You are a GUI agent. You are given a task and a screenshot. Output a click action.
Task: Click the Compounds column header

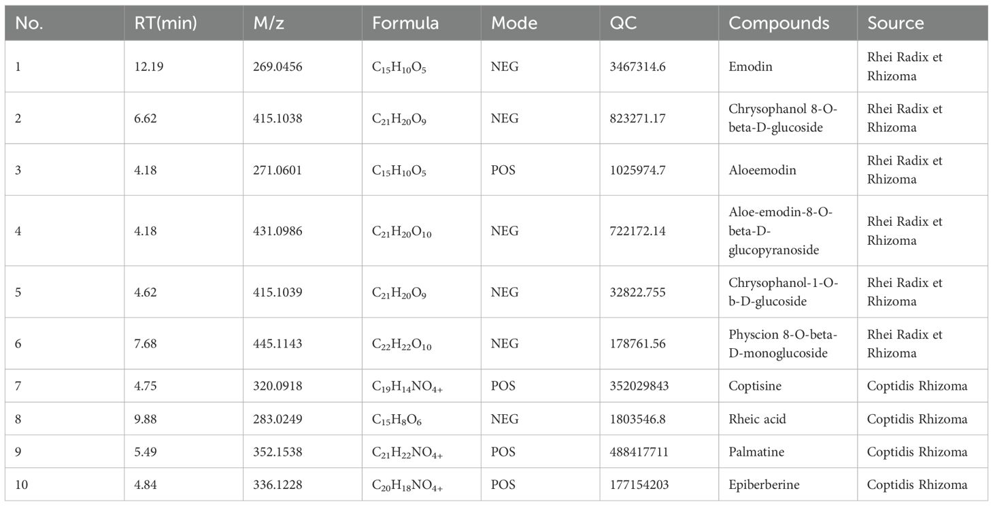coord(779,23)
